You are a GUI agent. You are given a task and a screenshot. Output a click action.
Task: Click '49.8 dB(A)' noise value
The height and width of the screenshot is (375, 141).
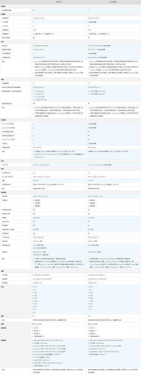coord(36,218)
